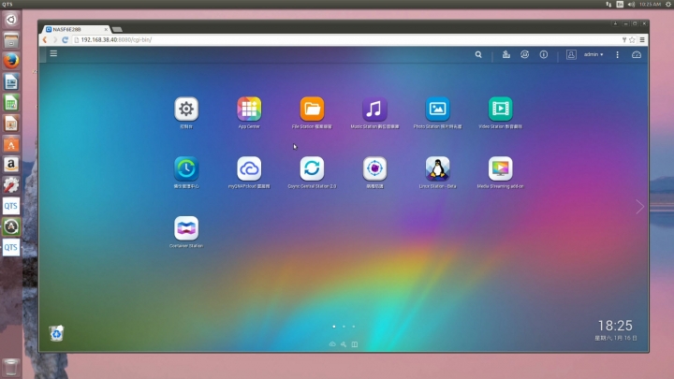Select the second desktop page dot
The image size is (674, 379).
pyautogui.click(x=344, y=327)
